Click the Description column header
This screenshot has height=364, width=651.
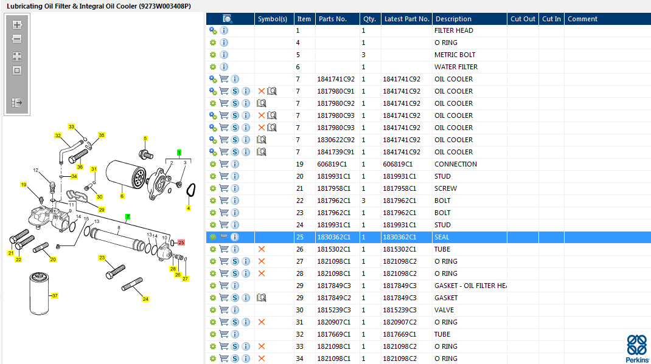click(x=470, y=19)
